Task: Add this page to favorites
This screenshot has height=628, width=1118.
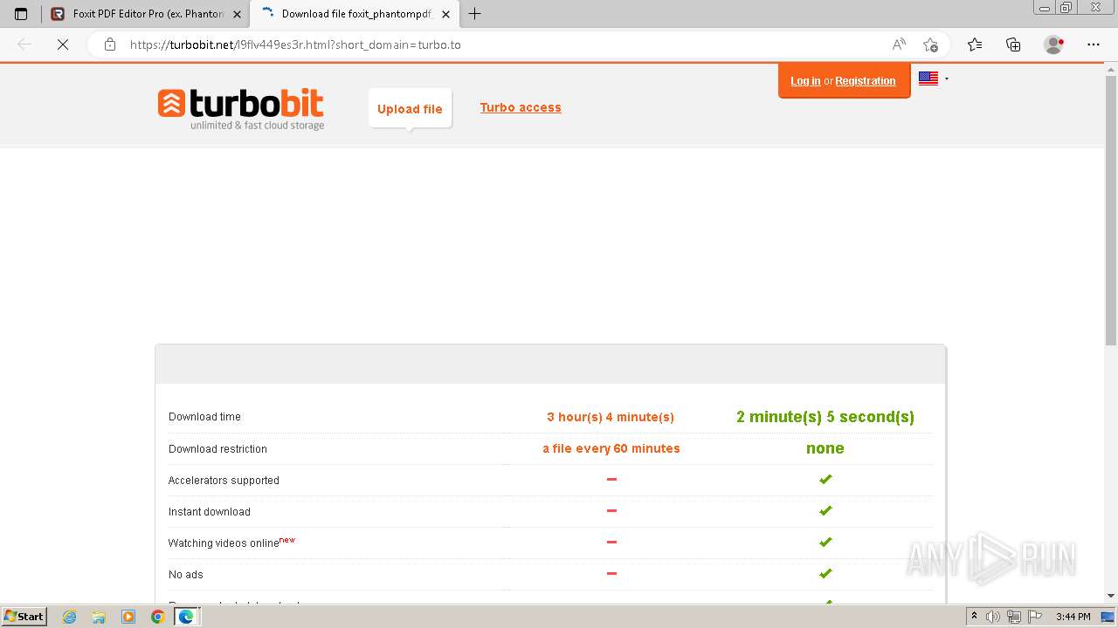Action: 930,44
